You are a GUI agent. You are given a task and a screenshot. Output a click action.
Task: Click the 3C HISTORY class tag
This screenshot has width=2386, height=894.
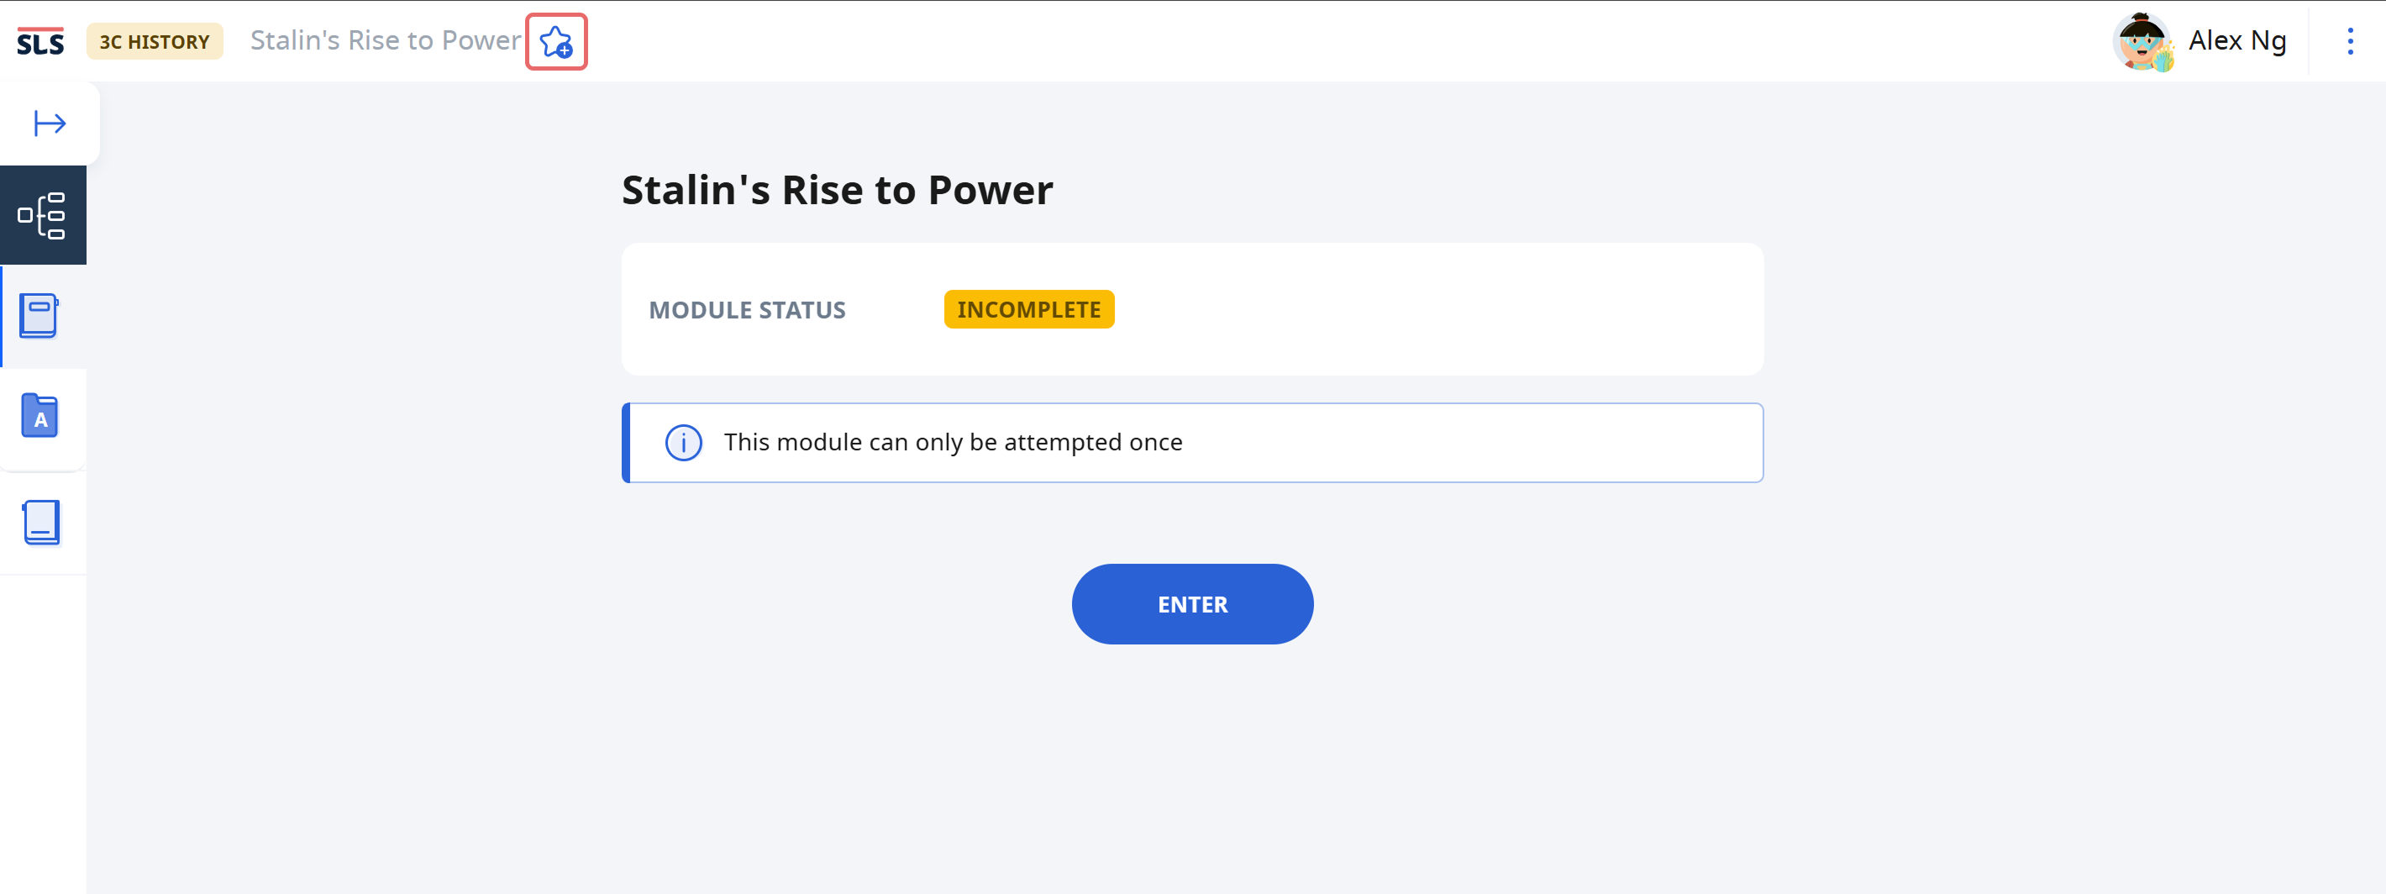click(x=155, y=42)
